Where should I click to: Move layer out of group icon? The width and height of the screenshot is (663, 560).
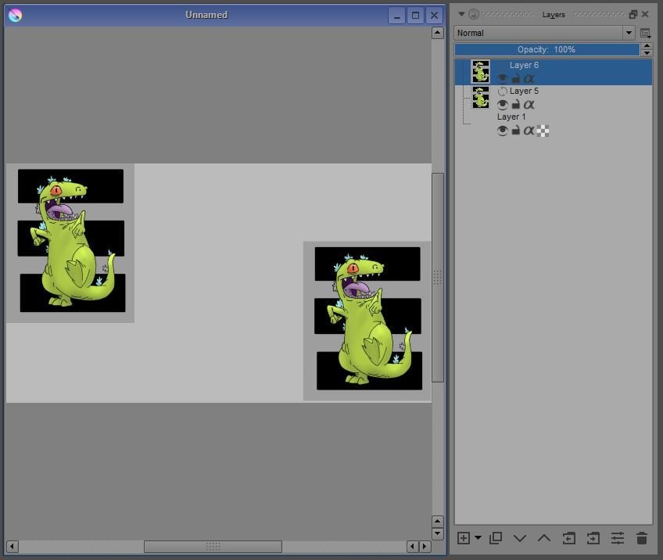(568, 538)
